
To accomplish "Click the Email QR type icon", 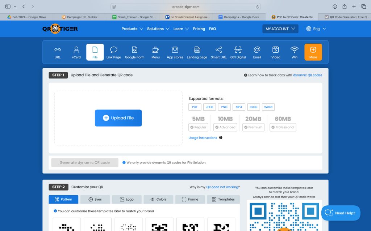I will 257,52.
